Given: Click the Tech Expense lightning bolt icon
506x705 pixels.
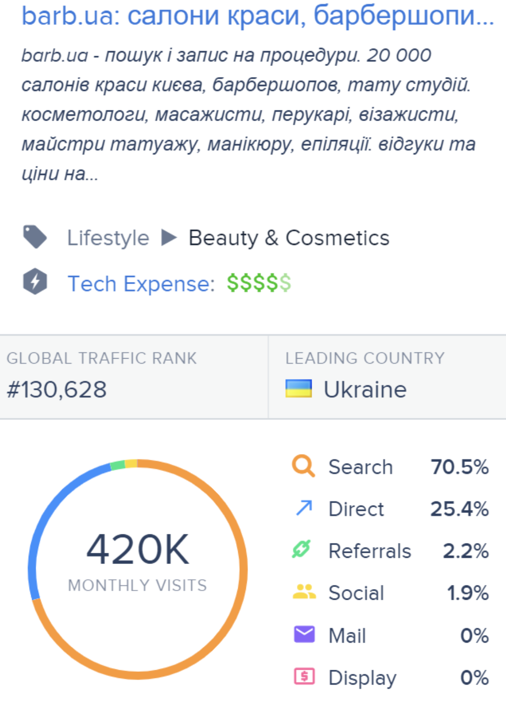Looking at the screenshot, I should pos(35,281).
